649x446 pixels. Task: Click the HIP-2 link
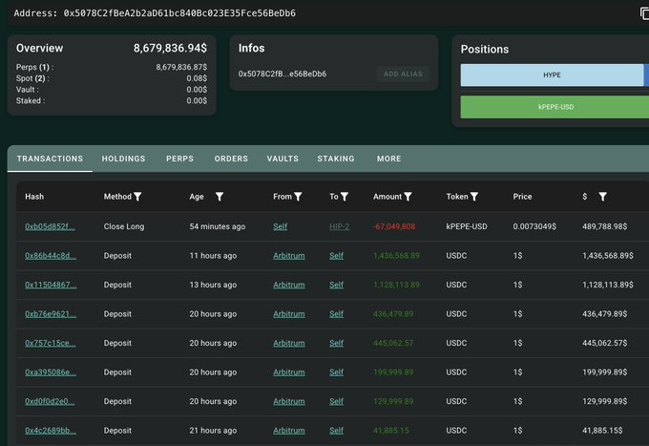[340, 226]
